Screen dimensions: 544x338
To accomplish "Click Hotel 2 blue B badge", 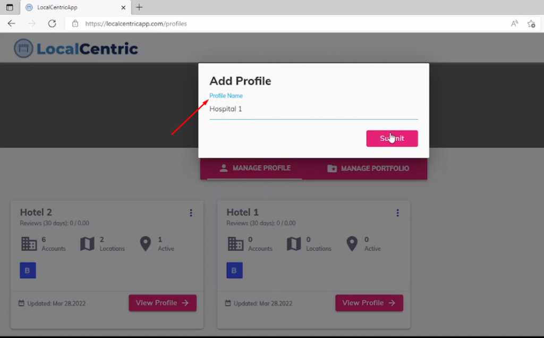I will point(28,271).
